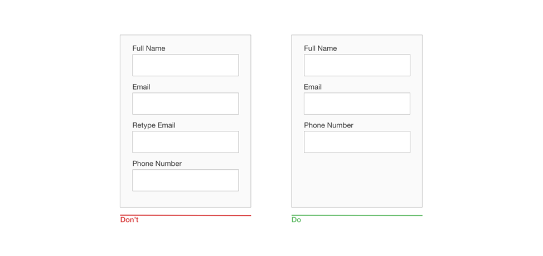This screenshot has height=256, width=543.
Task: Click the Full Name input in the right form
Action: pos(357,65)
